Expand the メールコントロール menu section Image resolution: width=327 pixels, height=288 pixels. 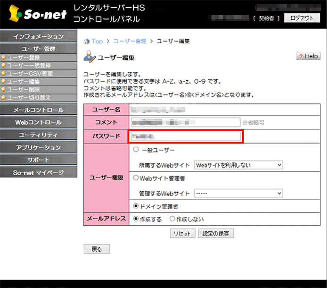tap(38, 110)
